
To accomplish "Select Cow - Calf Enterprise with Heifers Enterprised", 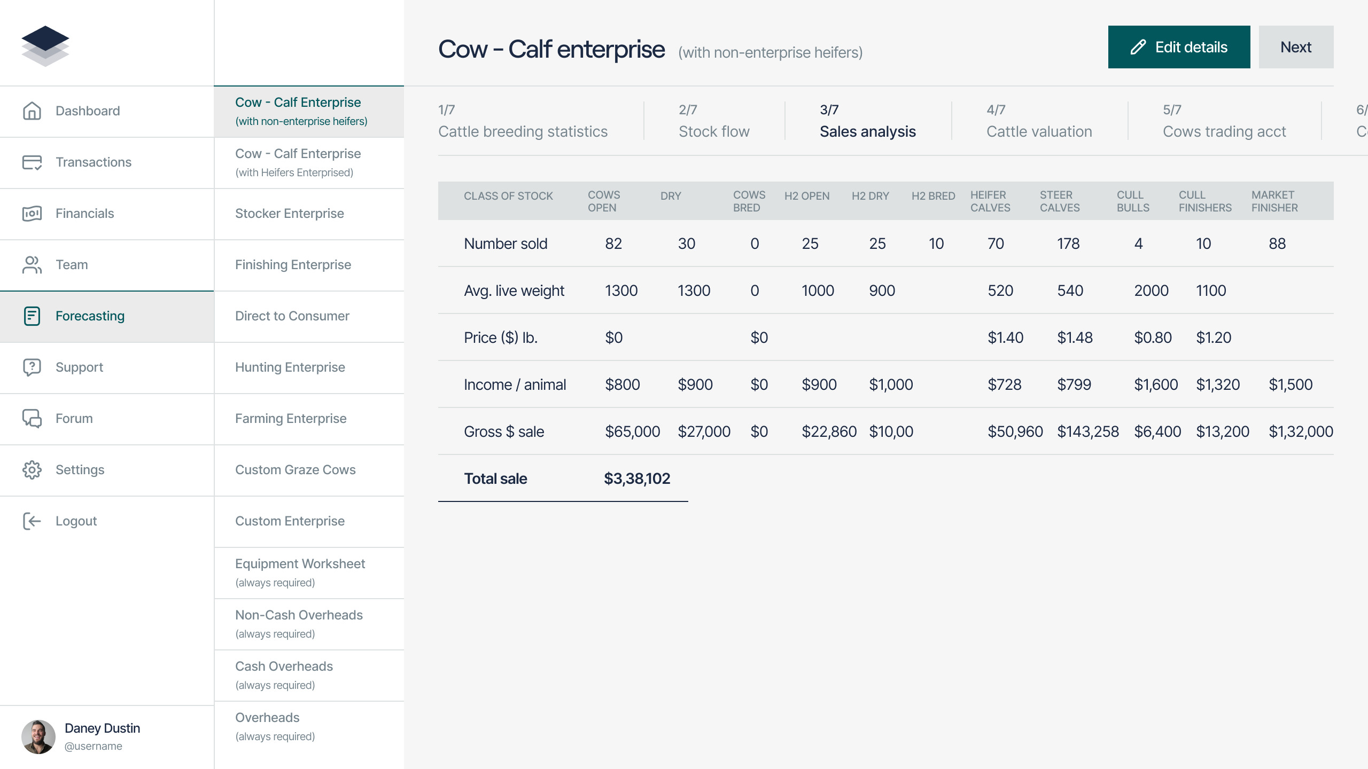I will (298, 162).
